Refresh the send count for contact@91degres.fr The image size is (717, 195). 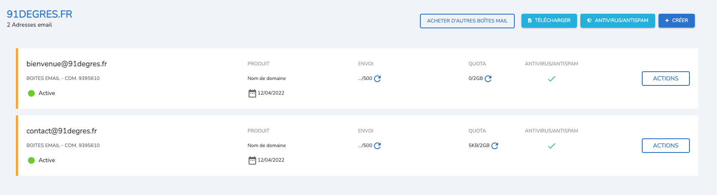pos(377,146)
